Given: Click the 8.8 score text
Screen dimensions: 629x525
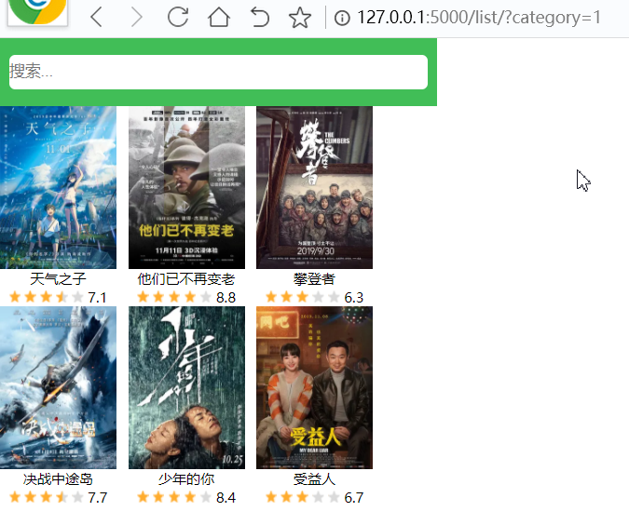Looking at the screenshot, I should [x=226, y=298].
